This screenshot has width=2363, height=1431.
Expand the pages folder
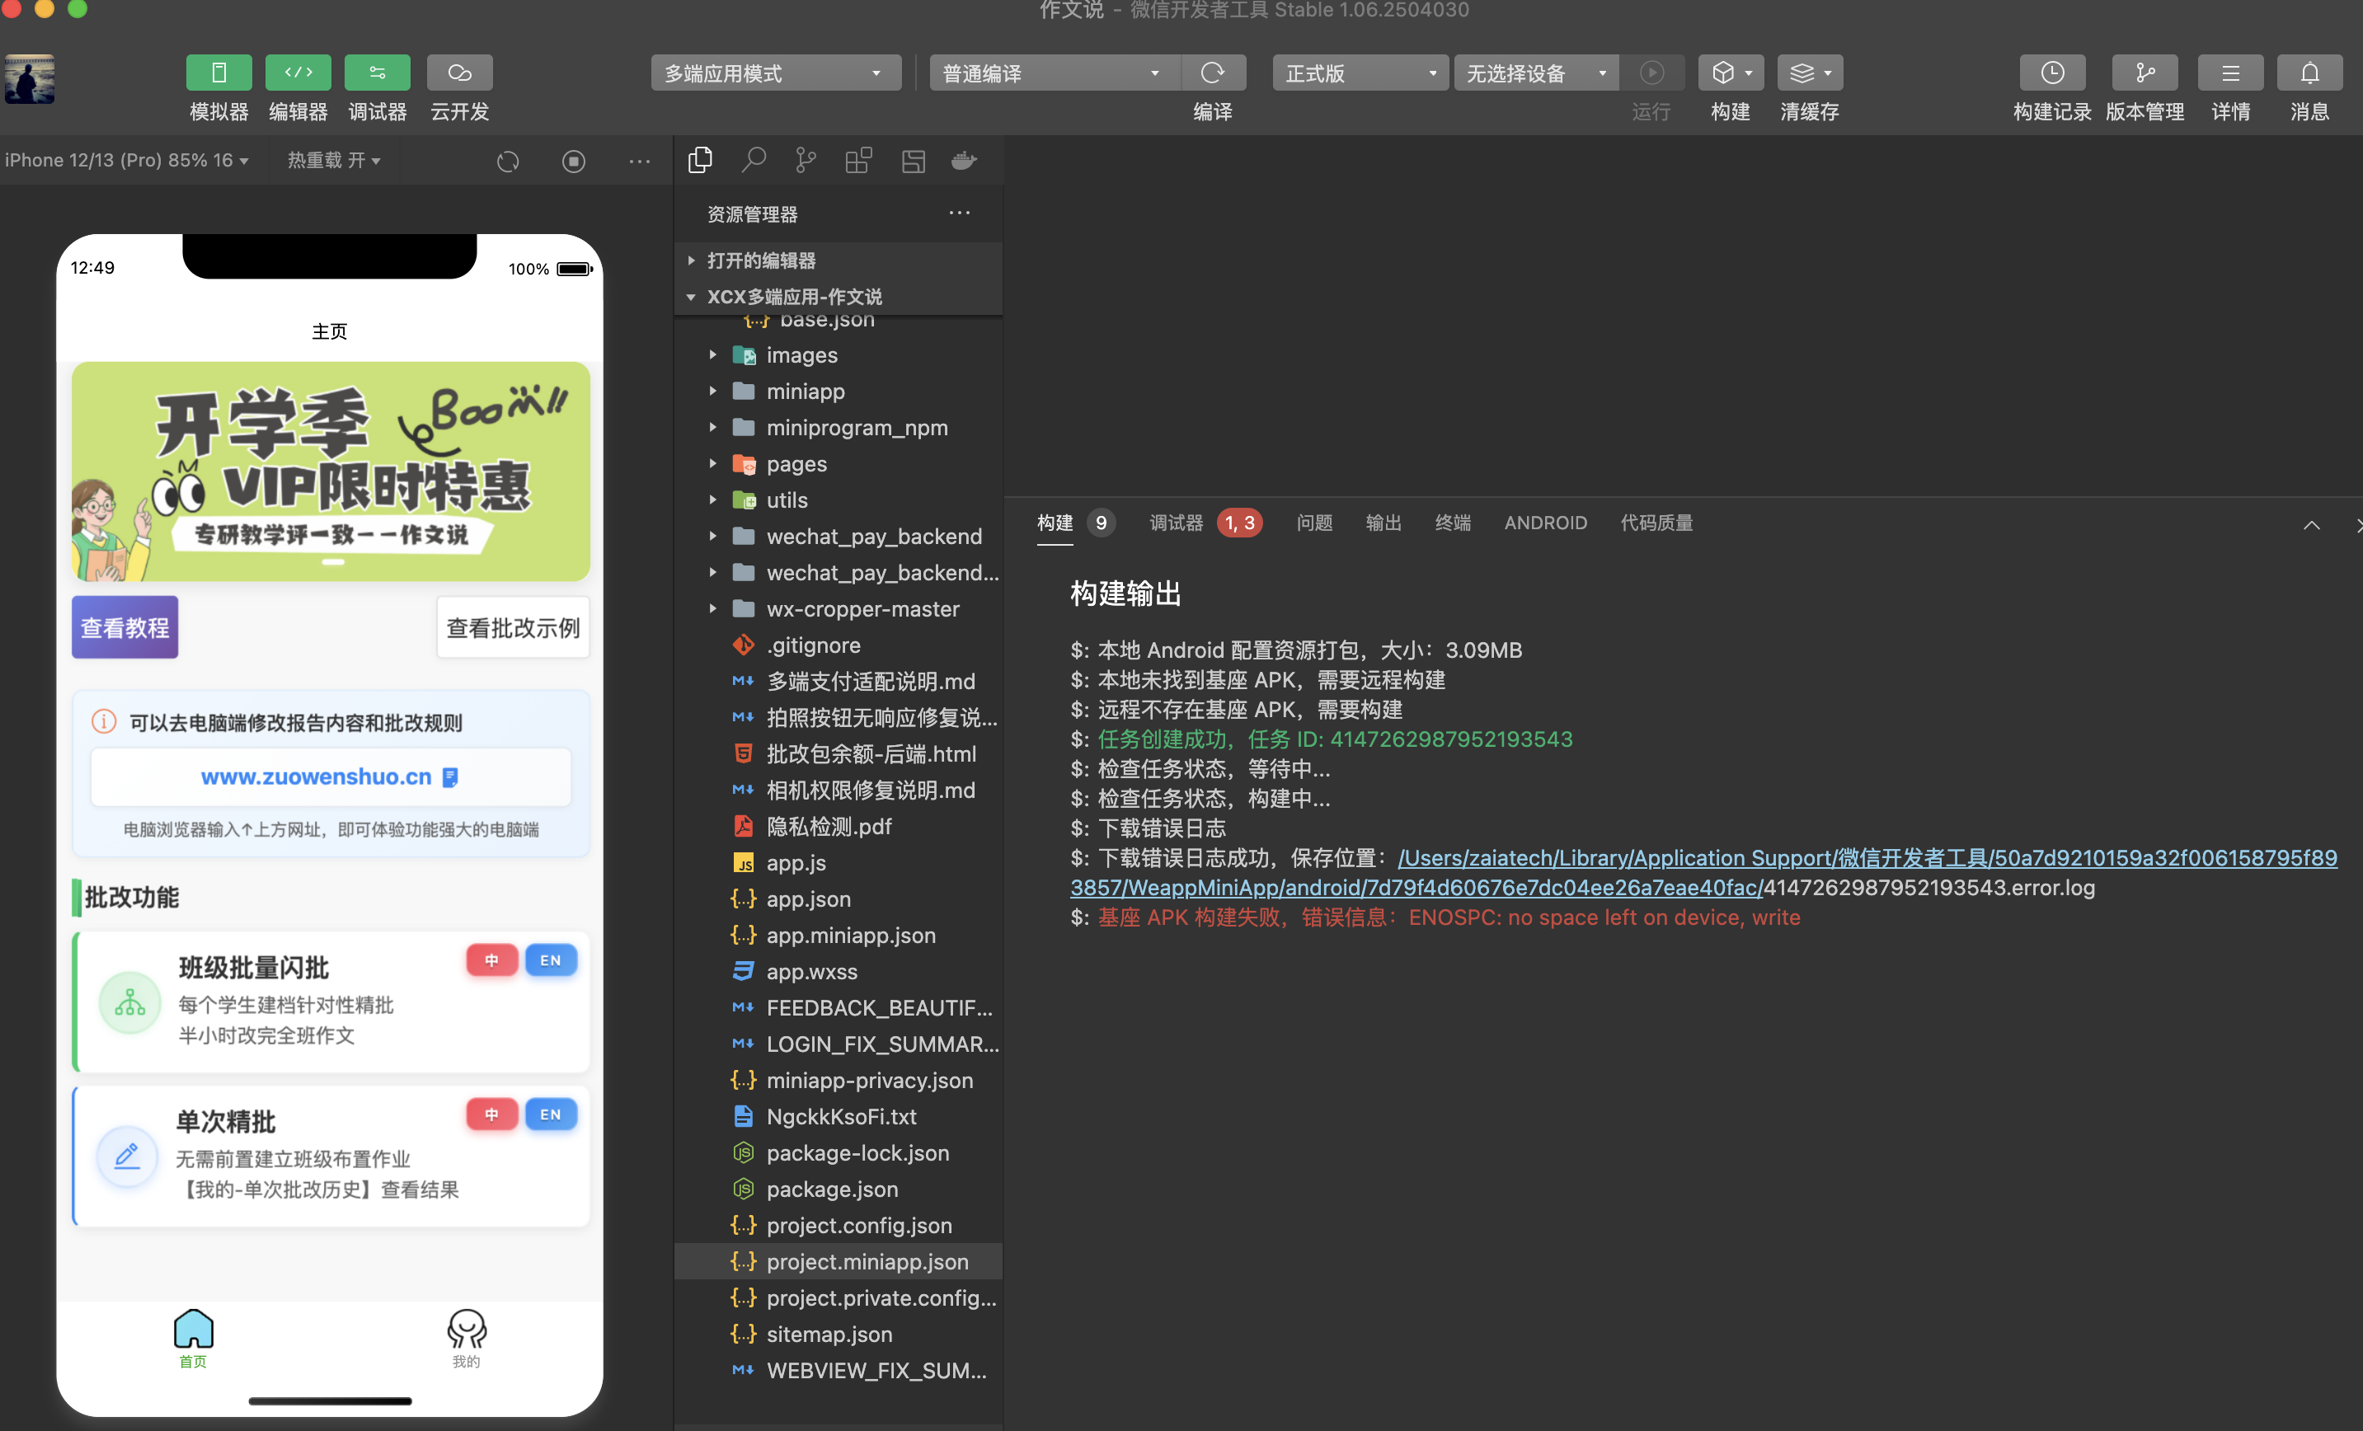coord(795,464)
